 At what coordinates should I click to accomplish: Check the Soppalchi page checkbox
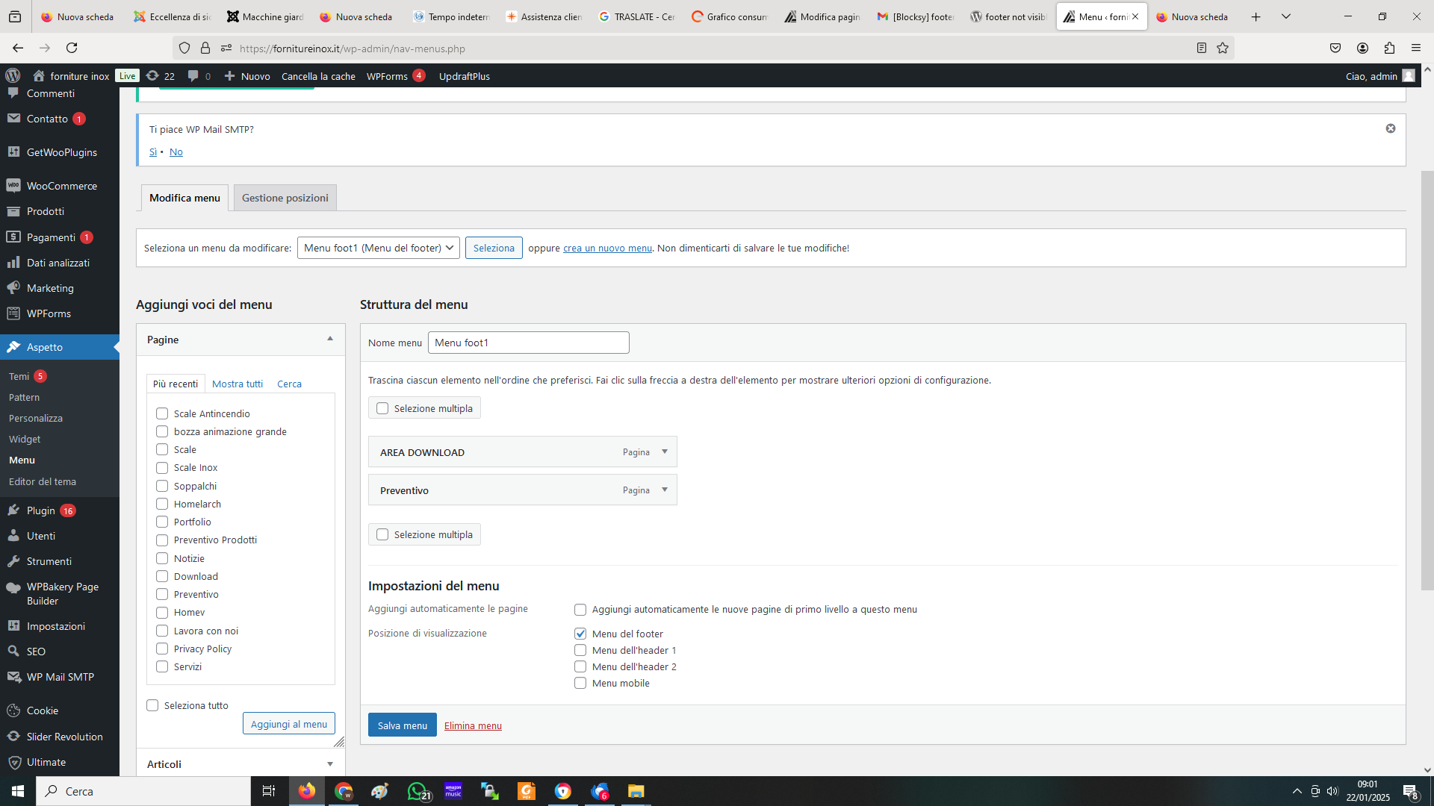162,486
